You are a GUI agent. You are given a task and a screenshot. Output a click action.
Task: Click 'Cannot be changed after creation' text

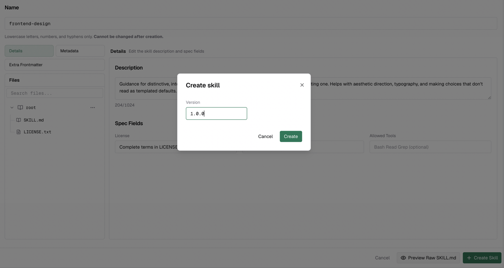click(x=128, y=37)
